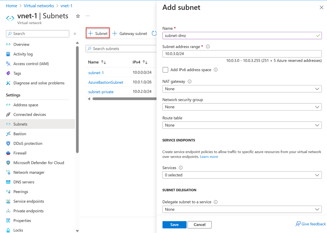Expand the Route table dropdown
The width and height of the screenshot is (327, 233).
click(242, 125)
